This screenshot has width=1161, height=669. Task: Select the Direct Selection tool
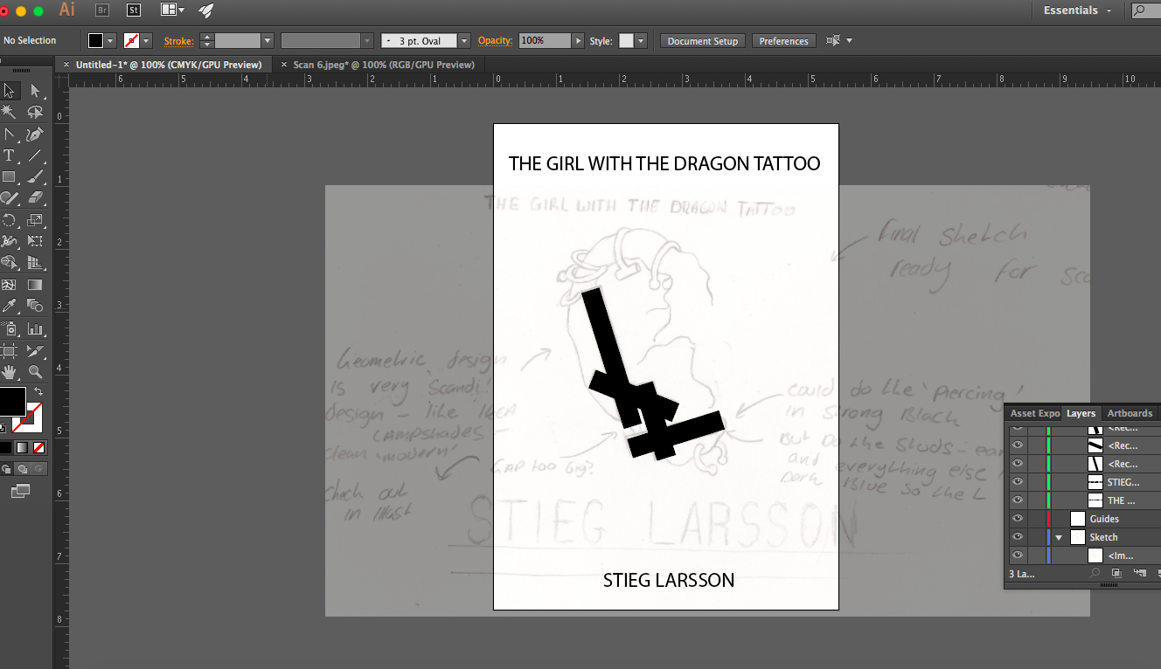(35, 91)
